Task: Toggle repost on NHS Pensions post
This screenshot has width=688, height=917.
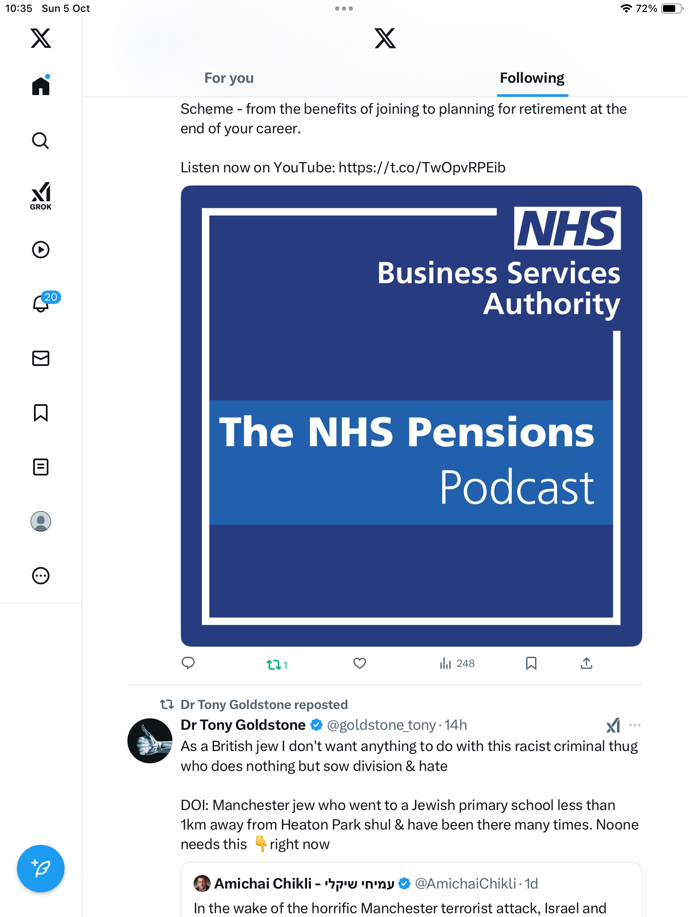Action: click(274, 664)
